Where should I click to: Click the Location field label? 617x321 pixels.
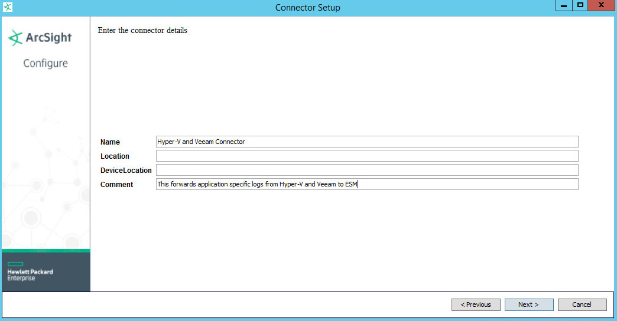click(115, 156)
